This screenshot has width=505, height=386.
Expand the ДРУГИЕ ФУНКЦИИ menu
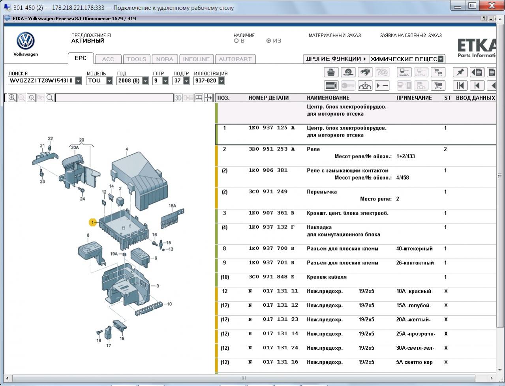[336, 59]
